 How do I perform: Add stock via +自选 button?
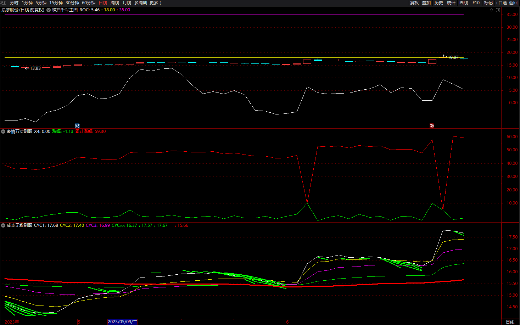point(501,3)
